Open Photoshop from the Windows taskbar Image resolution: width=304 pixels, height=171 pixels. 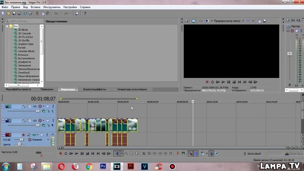tap(103, 166)
